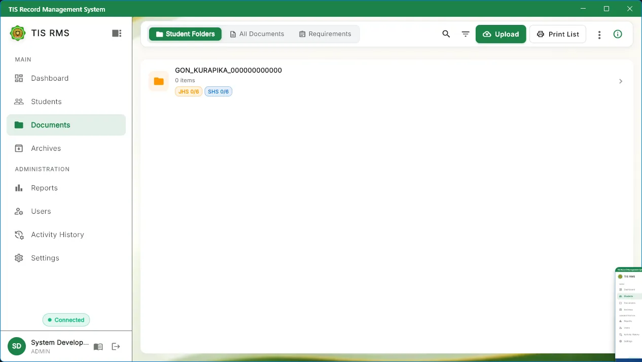Click the TIS RMS school logo
Screen dimensions: 642x362
pos(18,33)
